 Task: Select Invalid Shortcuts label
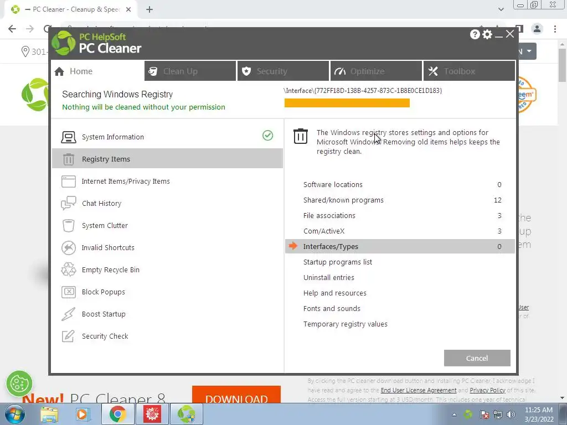[108, 247]
